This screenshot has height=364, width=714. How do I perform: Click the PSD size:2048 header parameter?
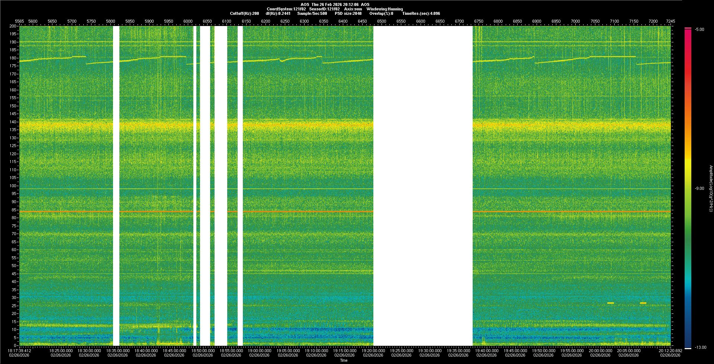pos(348,13)
